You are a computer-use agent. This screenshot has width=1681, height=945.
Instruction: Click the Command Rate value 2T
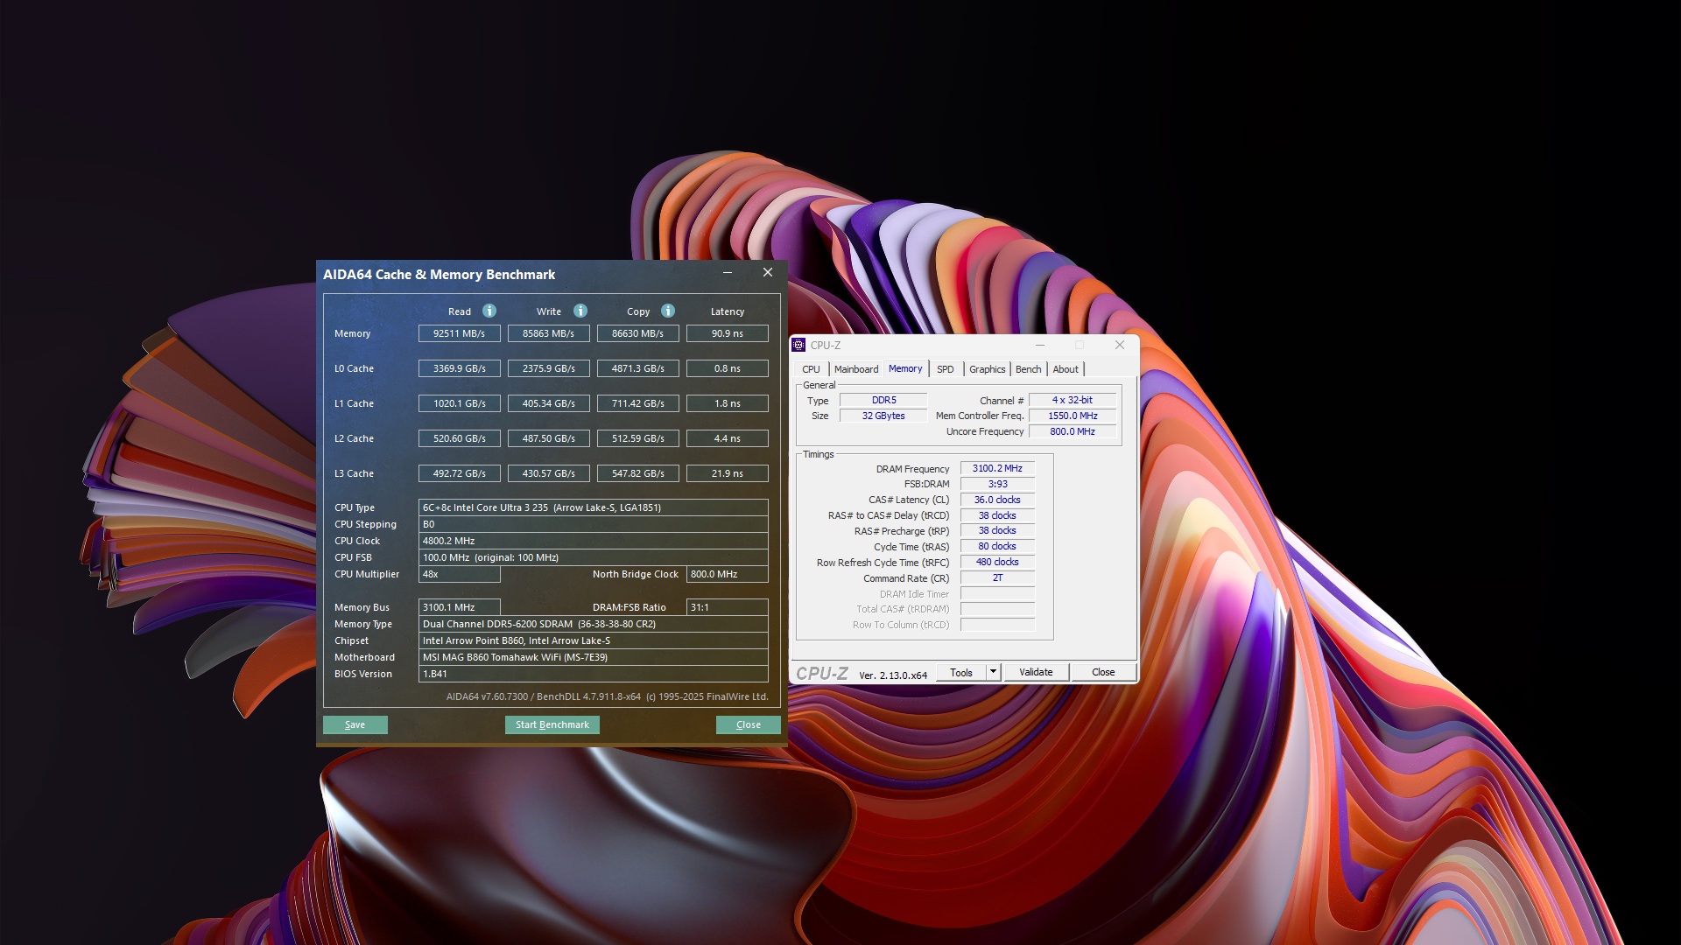[997, 577]
